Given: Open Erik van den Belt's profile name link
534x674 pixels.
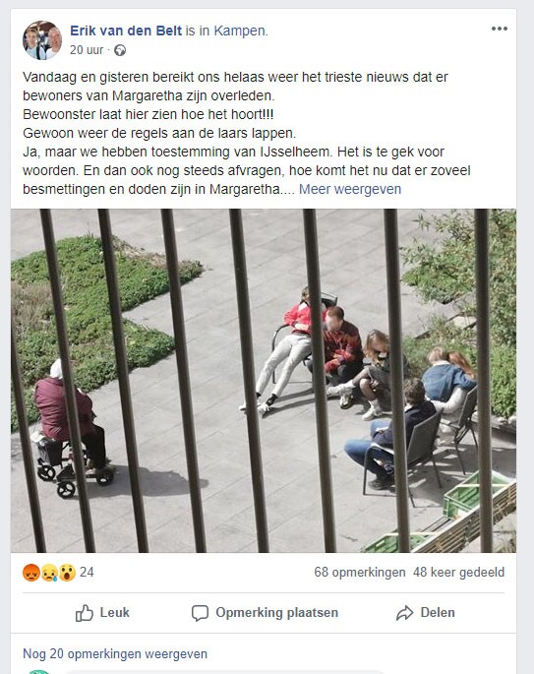Looking at the screenshot, I should pos(126,31).
